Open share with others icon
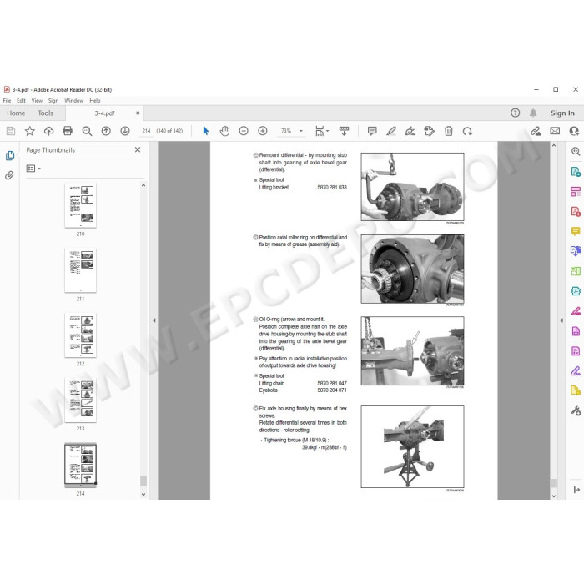 coord(574,131)
